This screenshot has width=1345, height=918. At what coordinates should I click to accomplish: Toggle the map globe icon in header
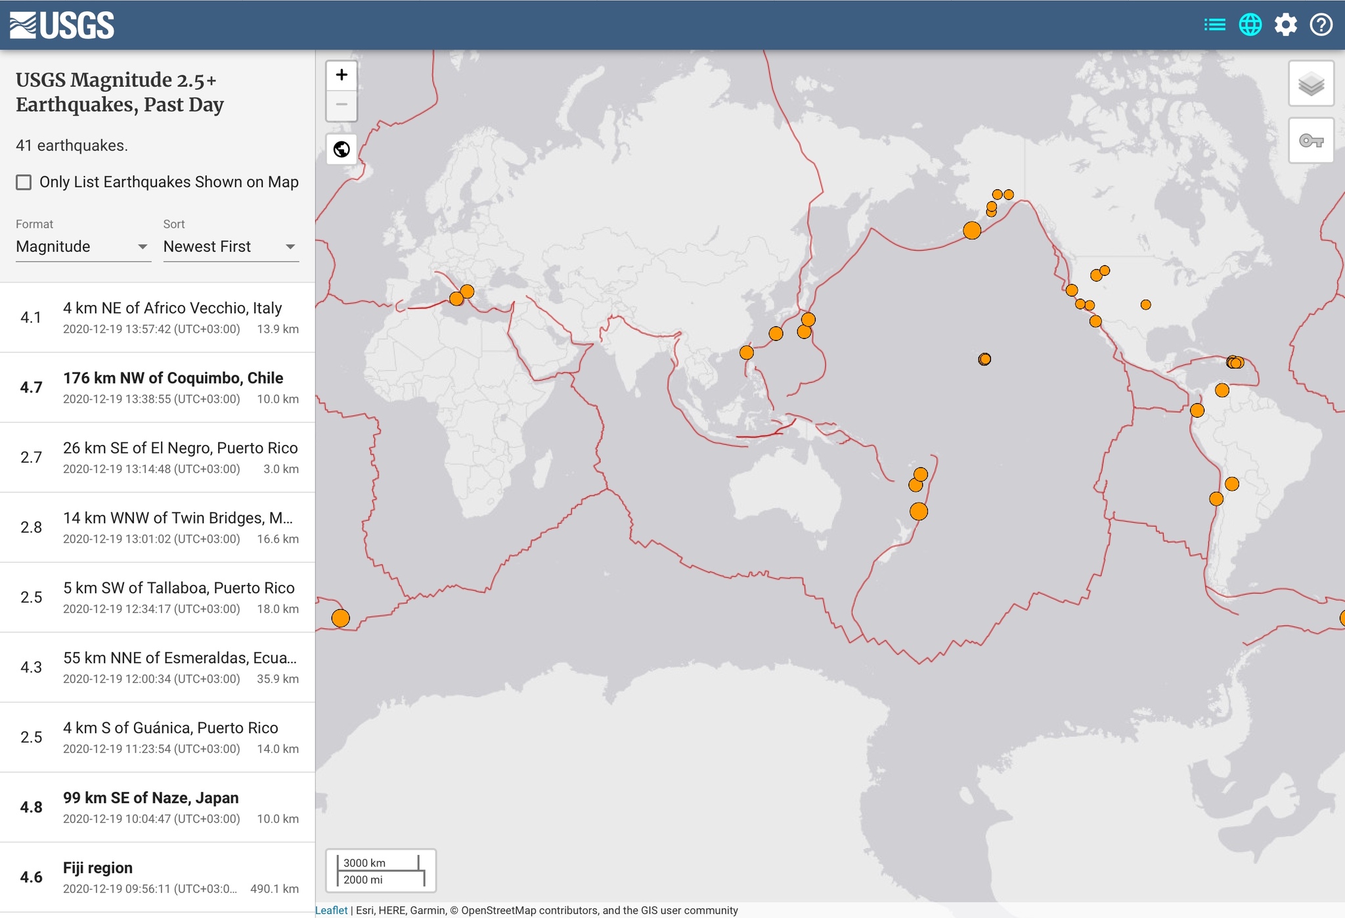coord(1250,25)
